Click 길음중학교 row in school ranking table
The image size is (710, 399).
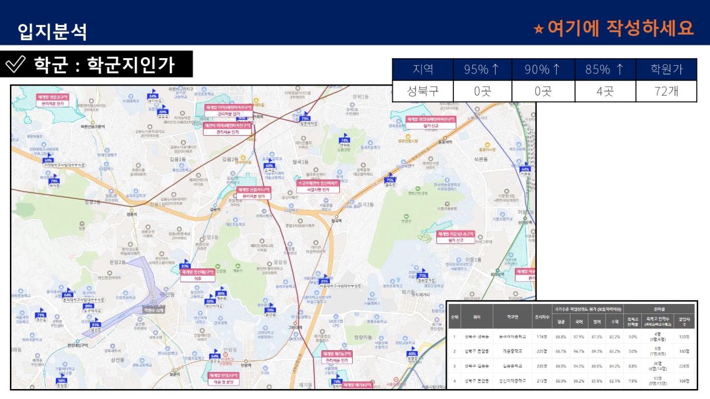click(x=571, y=366)
